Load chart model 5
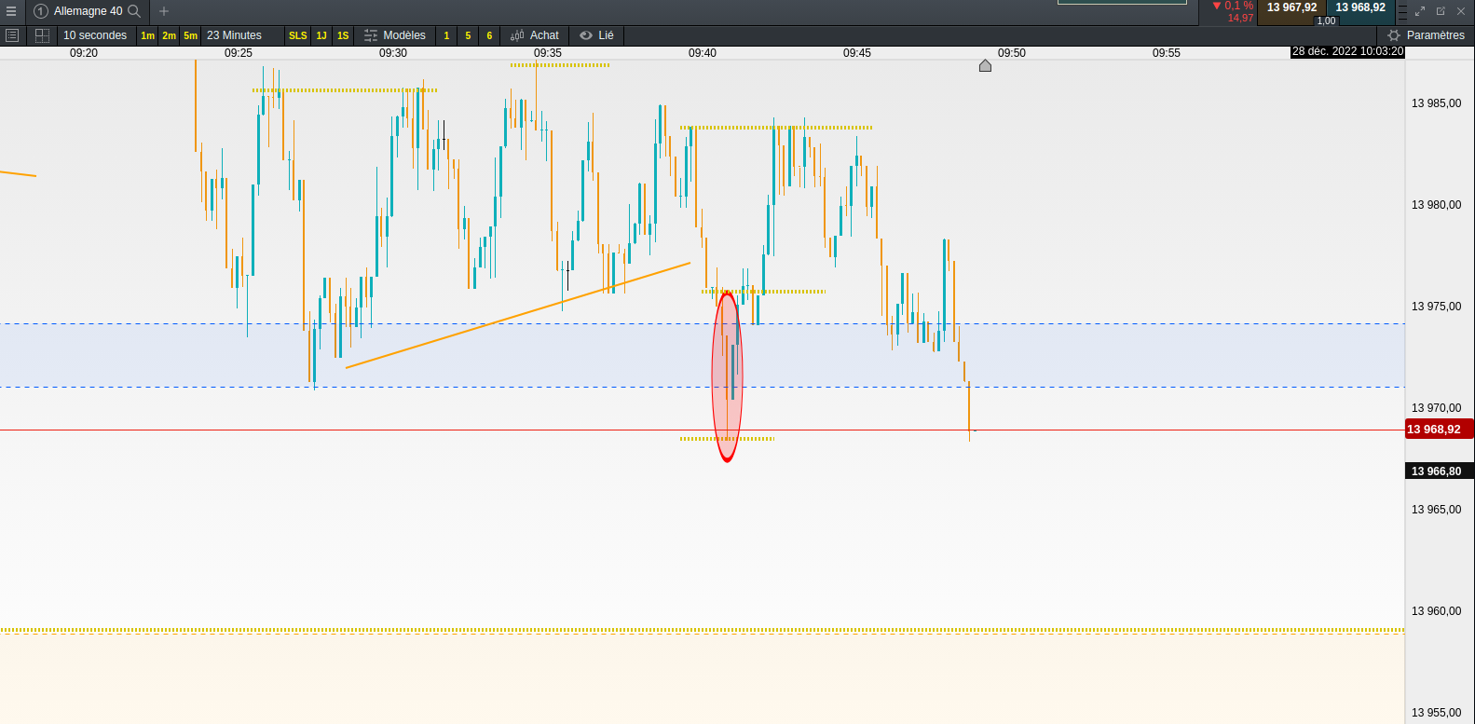The height and width of the screenshot is (724, 1475). tap(468, 35)
